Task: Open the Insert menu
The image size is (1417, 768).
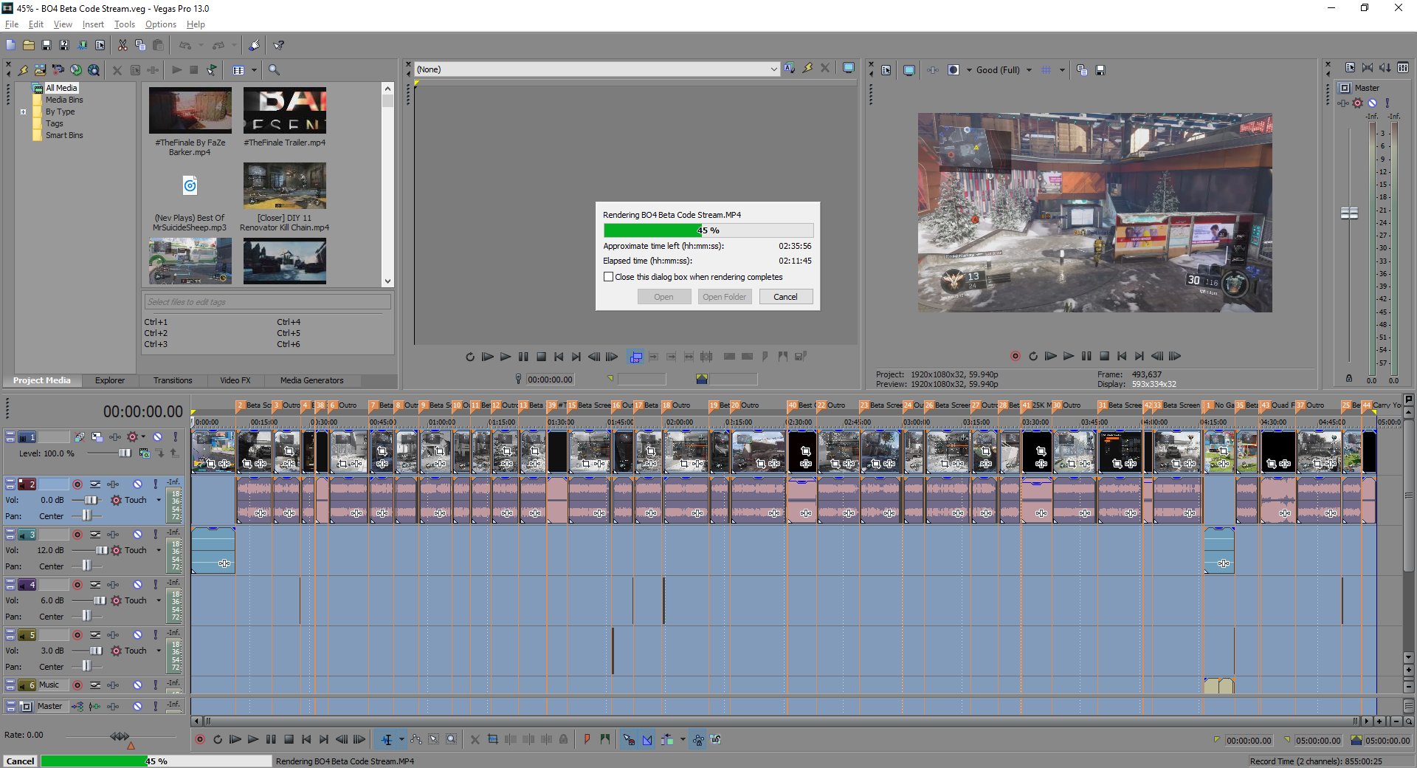Action: point(93,24)
